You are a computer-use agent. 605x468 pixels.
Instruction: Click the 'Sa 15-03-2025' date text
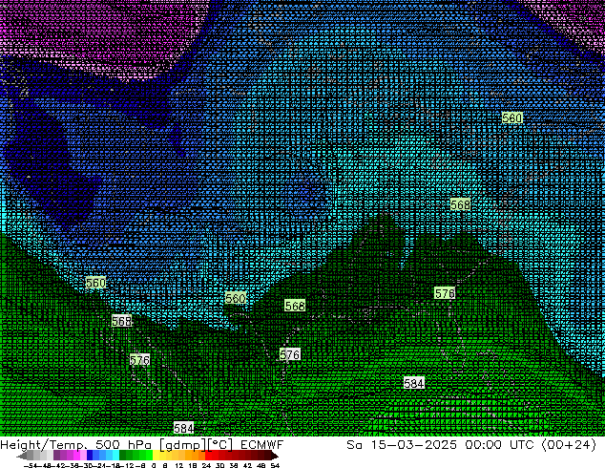[402, 445]
